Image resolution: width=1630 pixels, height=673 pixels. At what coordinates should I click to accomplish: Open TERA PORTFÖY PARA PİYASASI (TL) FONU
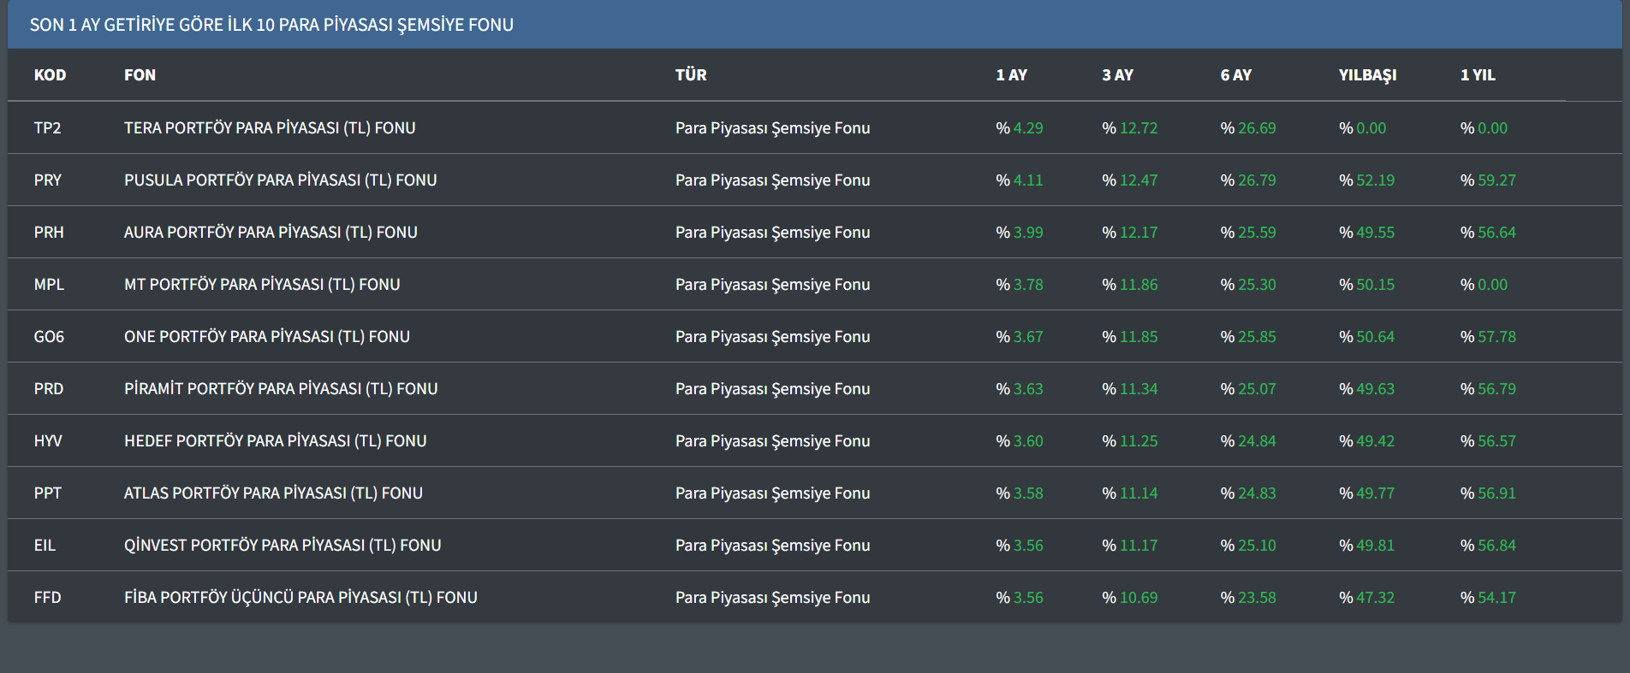(x=270, y=128)
